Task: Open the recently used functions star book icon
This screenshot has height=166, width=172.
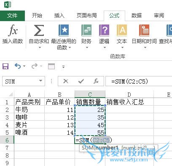Action: click(x=64, y=30)
